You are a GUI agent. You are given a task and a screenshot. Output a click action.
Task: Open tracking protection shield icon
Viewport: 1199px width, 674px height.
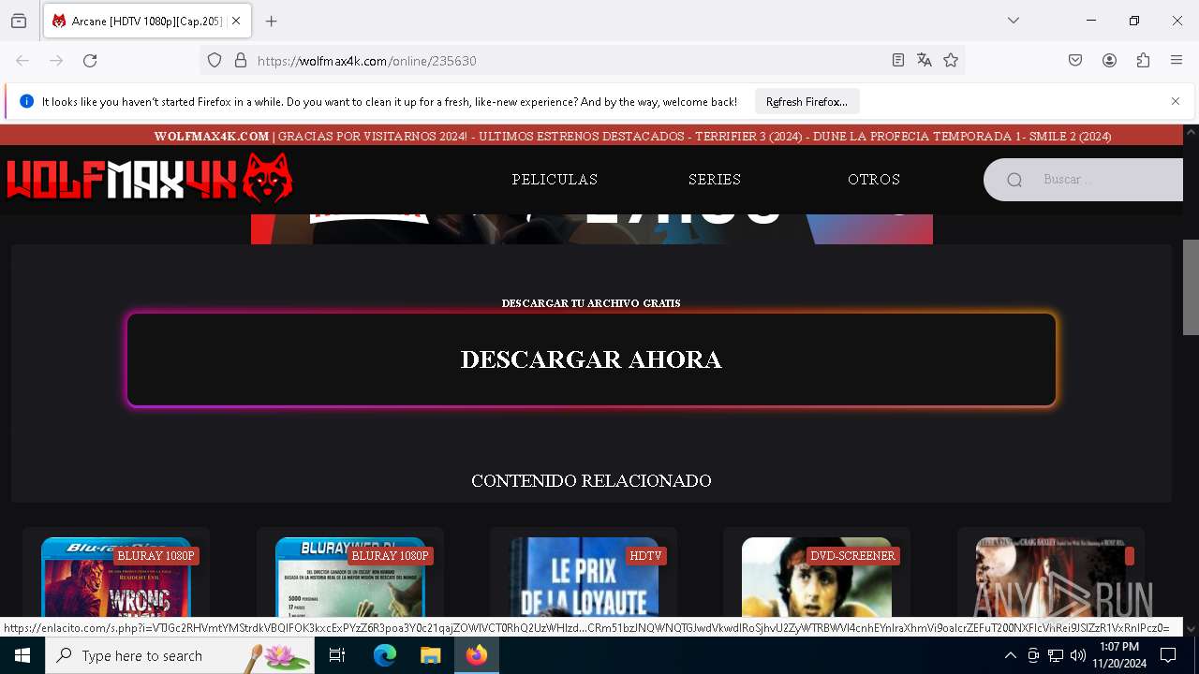(x=215, y=61)
